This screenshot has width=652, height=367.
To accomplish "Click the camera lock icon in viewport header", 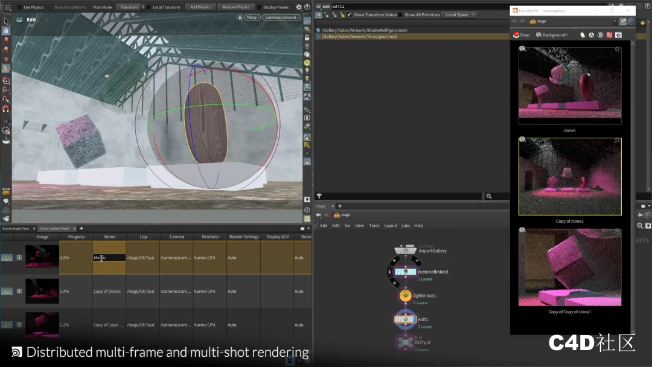I will pos(240,18).
